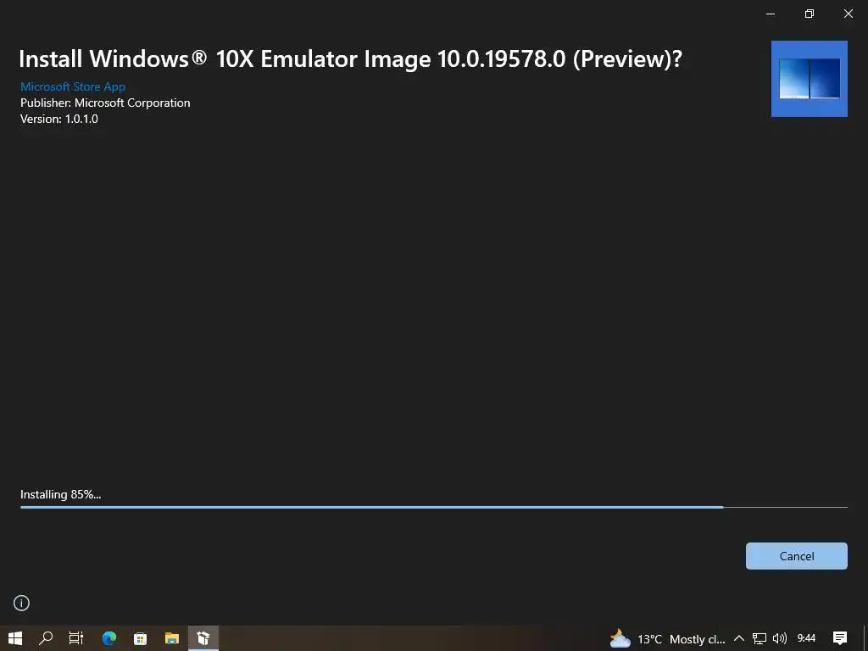Open the weather widget showing 13°C

[x=667, y=639]
